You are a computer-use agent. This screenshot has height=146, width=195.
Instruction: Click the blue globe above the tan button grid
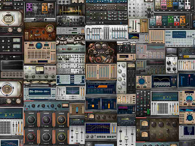[39, 46]
